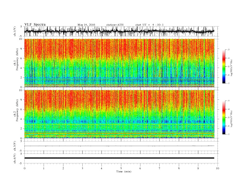Click the ch.2 colorbar 'log(PSD)(V²/Hz)' label
The width and height of the screenshot is (245, 189).
[x=231, y=119]
